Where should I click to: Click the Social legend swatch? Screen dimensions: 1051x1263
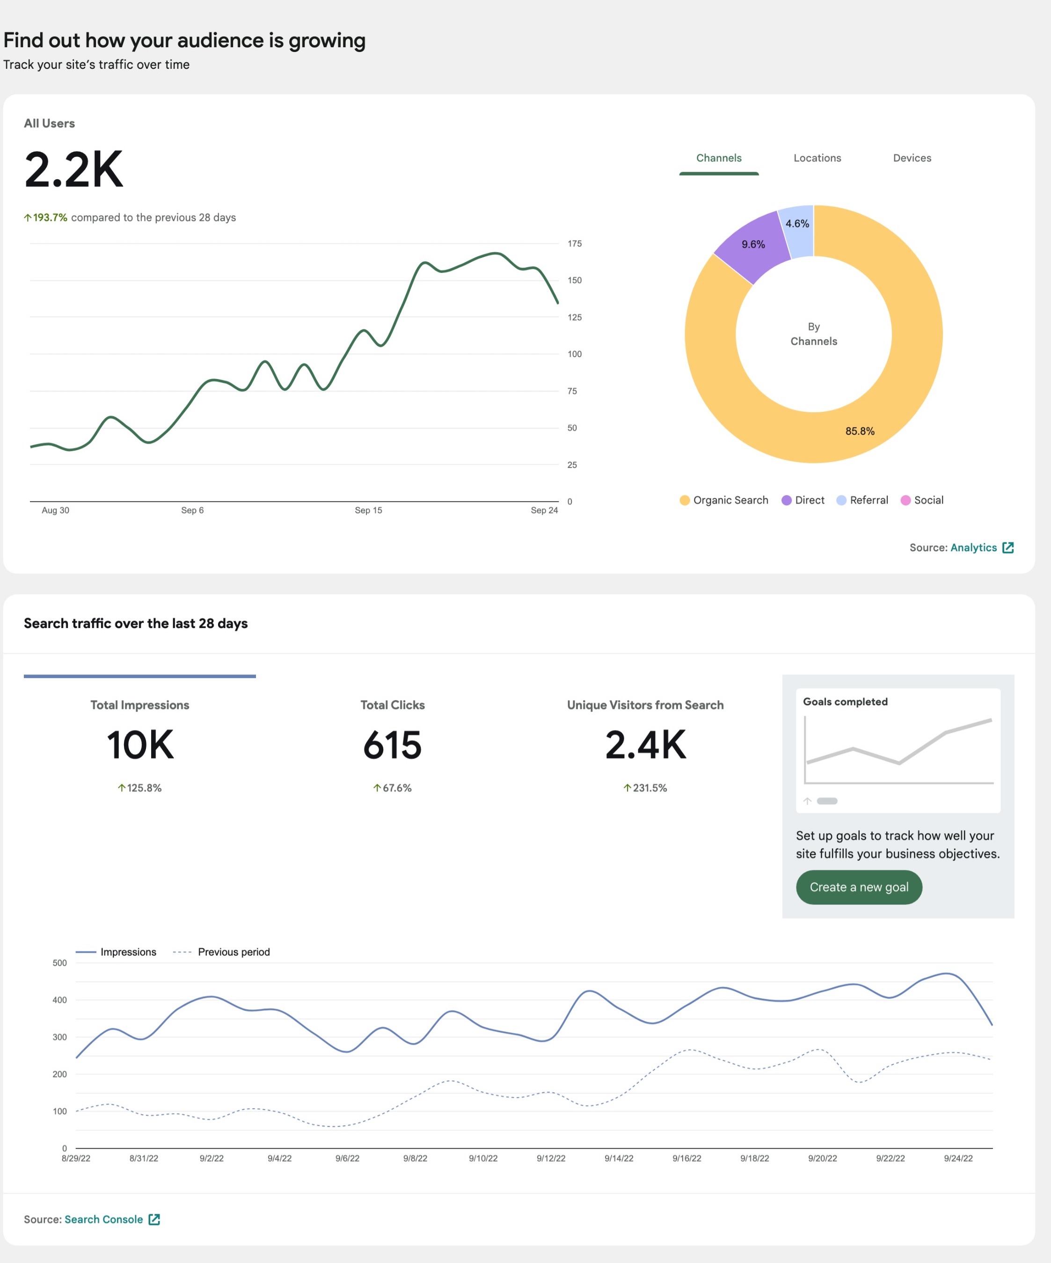(x=905, y=500)
